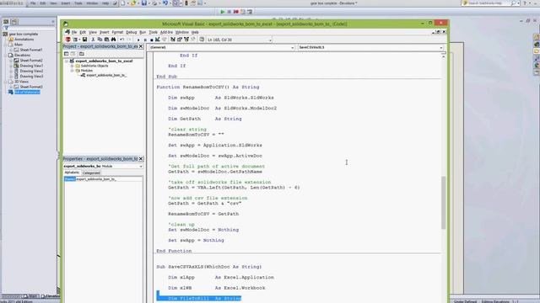Click New Macro icon in SolidWorks macro toolbar
Image resolution: width=540 pixels, height=303 pixels.
(x=243, y=12)
